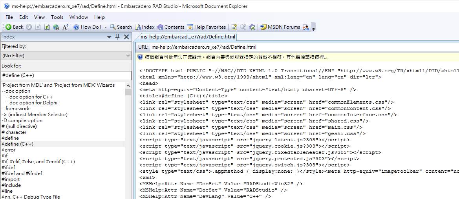Click the Sync with Table of Contents icon
The image size is (459, 199).
point(252,27)
